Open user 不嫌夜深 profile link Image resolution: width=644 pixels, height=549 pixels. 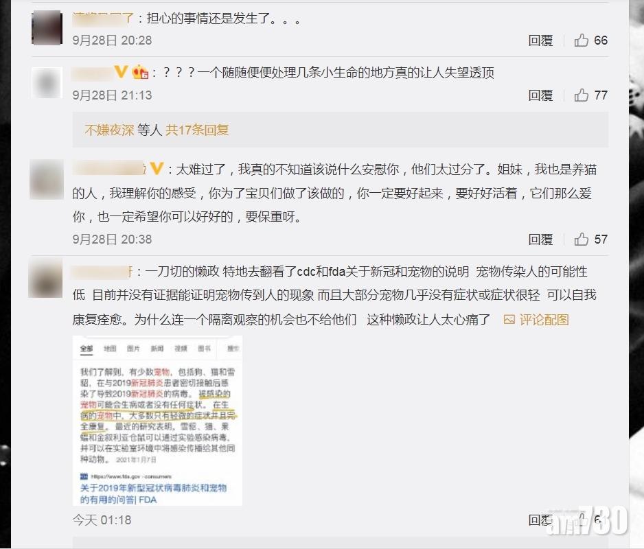(109, 130)
